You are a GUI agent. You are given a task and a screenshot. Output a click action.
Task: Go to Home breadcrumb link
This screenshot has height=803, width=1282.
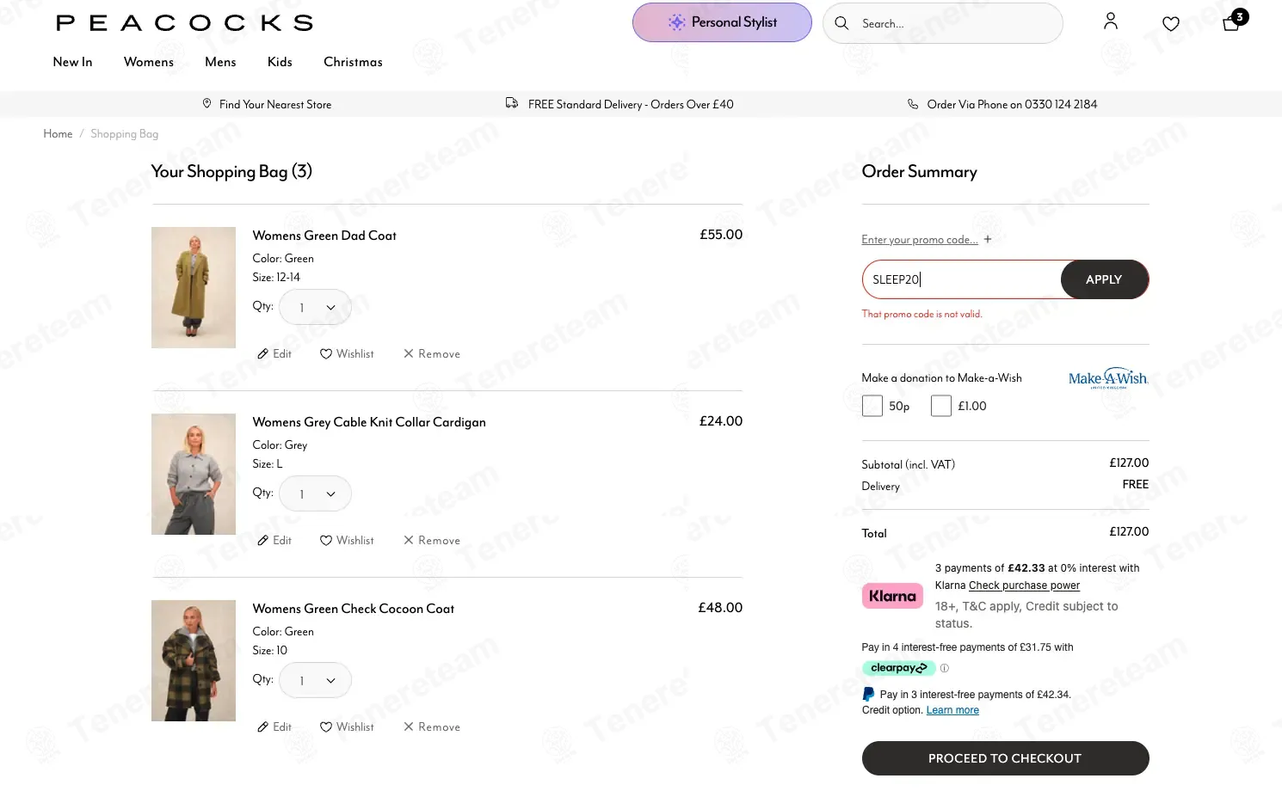click(58, 134)
